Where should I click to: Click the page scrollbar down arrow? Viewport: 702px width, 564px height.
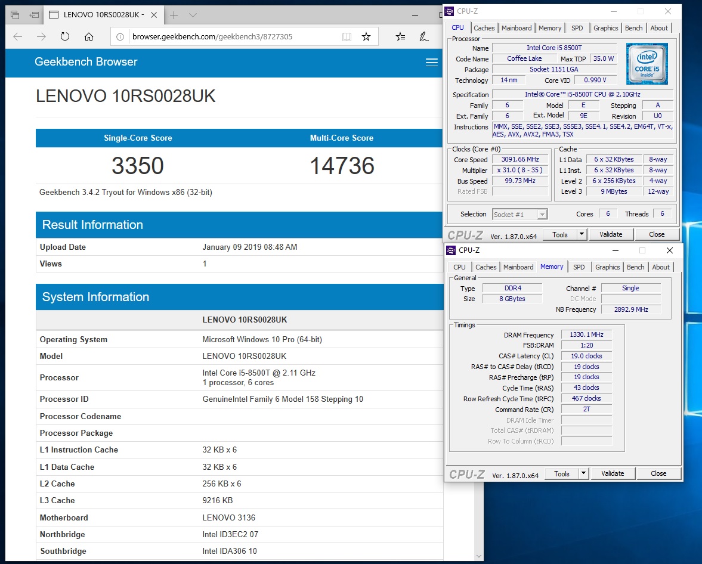pyautogui.click(x=478, y=556)
